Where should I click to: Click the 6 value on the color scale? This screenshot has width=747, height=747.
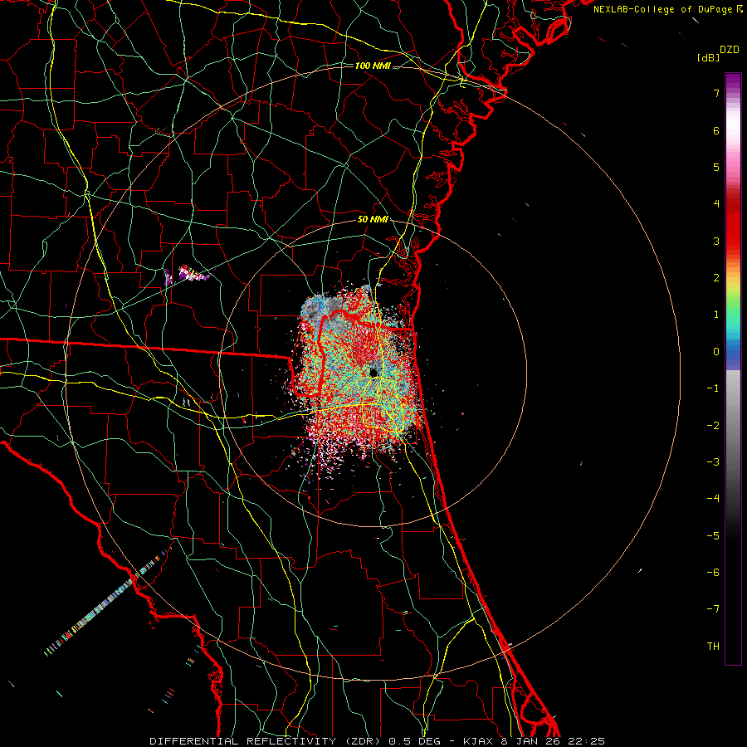tap(716, 130)
